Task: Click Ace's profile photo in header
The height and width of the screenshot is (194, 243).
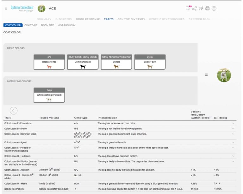Action: point(41,9)
